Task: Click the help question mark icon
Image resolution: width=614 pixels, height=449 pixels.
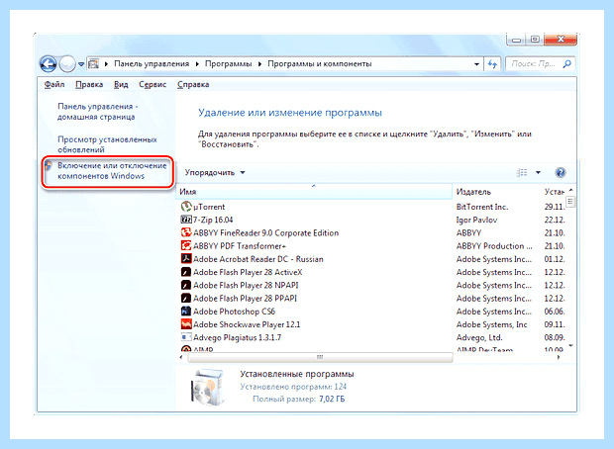Action: tap(561, 172)
